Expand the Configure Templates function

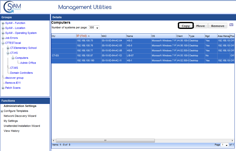click(x=2, y=111)
